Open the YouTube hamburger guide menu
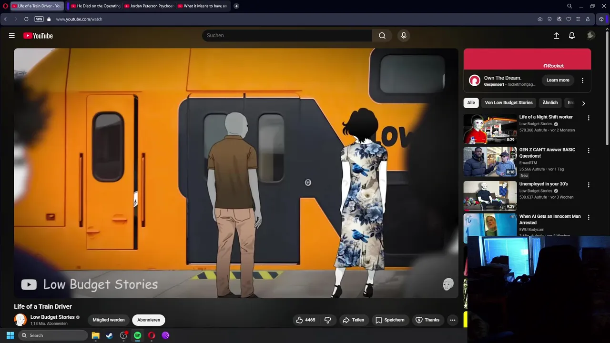Screen dimensions: 610x343 pos(12,36)
